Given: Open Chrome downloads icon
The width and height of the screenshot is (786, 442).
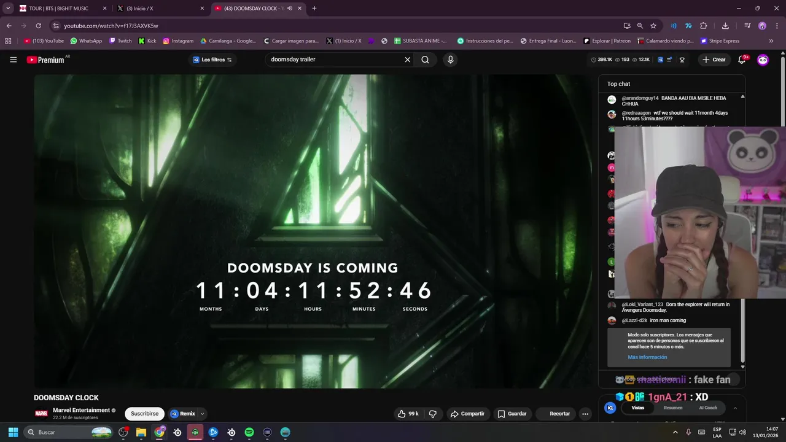Looking at the screenshot, I should point(725,26).
